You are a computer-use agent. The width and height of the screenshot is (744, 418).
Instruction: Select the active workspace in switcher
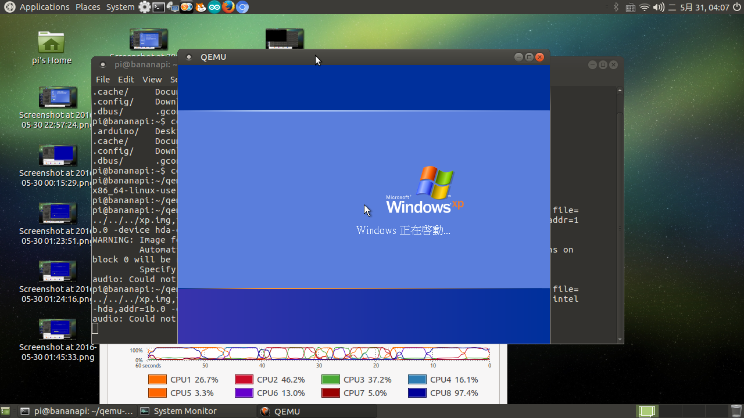(x=647, y=412)
